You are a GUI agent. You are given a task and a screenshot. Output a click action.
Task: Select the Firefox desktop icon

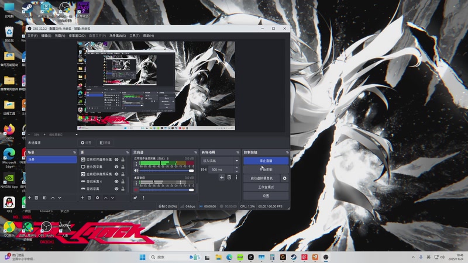(x=9, y=131)
